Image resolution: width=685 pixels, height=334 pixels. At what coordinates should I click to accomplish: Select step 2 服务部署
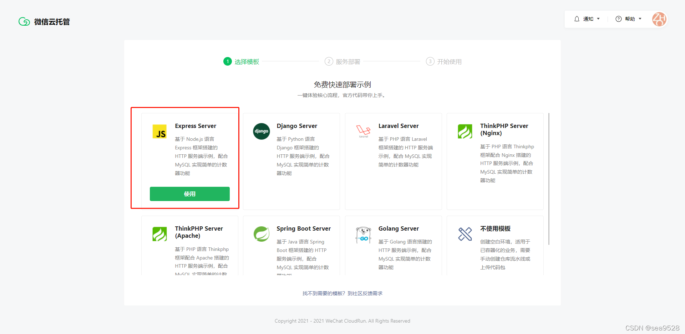tap(342, 62)
